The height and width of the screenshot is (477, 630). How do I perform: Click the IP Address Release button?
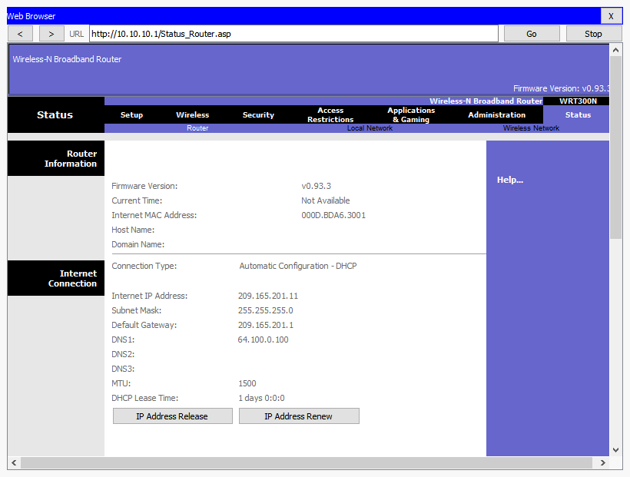coord(172,416)
